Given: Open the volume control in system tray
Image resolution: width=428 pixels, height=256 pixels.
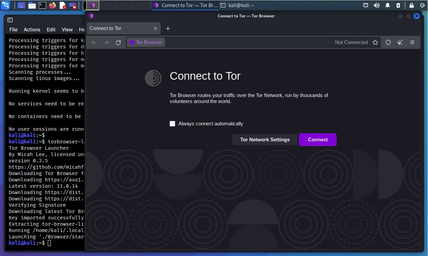Looking at the screenshot, I should click(x=377, y=5).
